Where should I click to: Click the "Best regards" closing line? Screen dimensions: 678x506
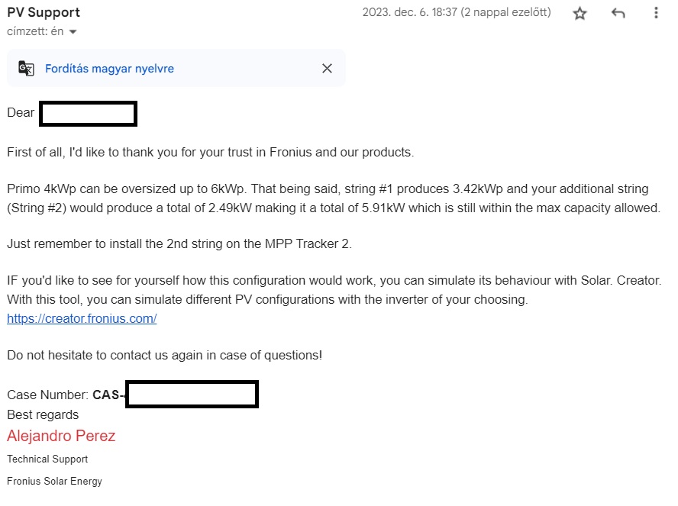[43, 415]
